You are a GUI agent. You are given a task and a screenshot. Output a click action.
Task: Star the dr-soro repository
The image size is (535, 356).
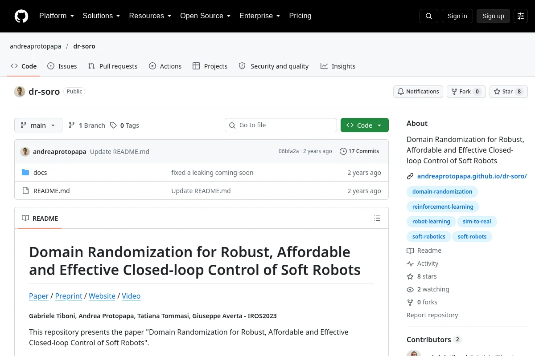509,92
